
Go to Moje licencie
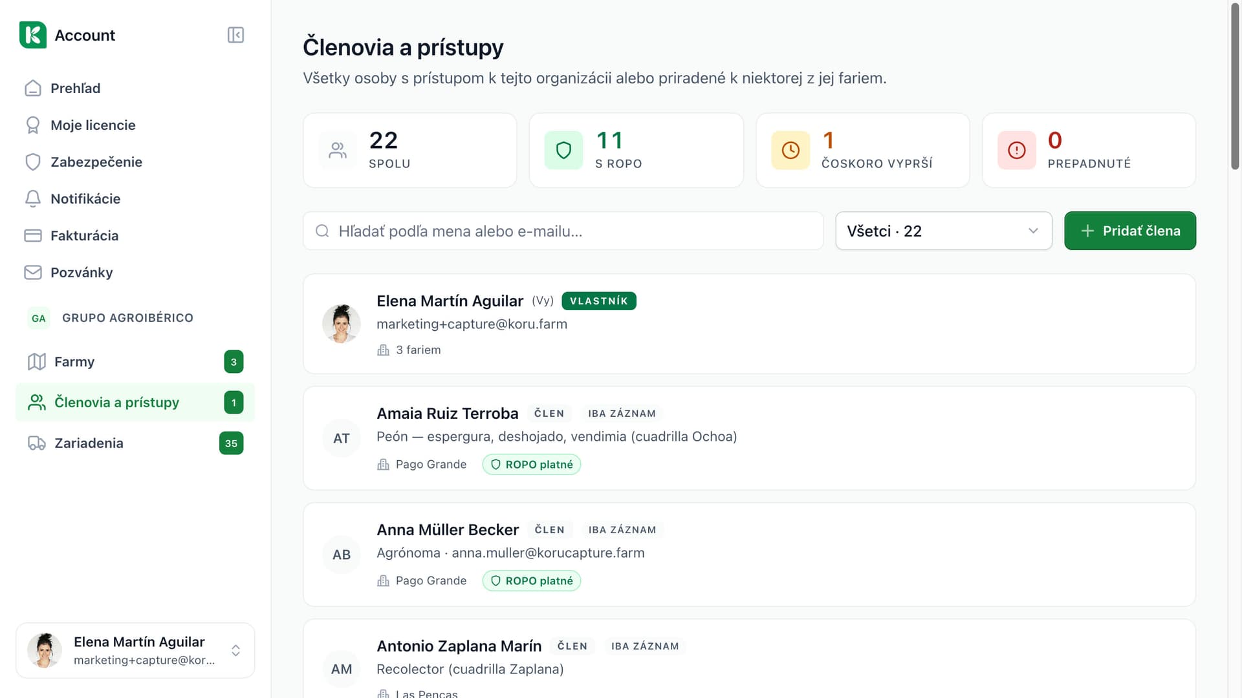click(135, 125)
